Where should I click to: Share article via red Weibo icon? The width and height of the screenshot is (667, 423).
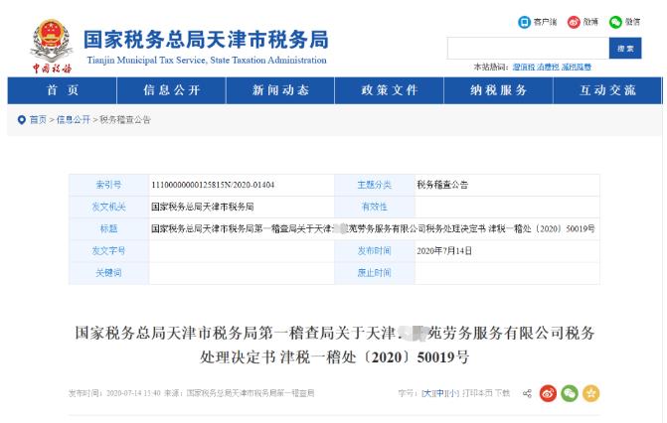coord(548,393)
